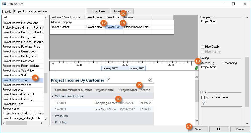Confirm the dialog with OK

(219, 129)
